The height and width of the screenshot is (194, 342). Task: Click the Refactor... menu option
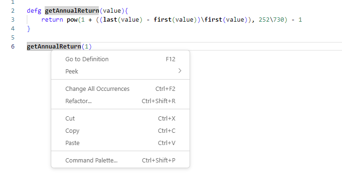(79, 101)
